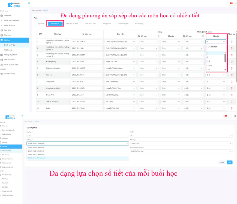Choose 24 tiết: thứ 2-7 option
The width and height of the screenshot is (237, 204).
click(36, 154)
